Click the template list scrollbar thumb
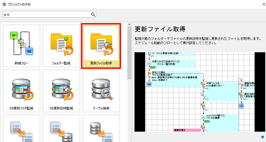This screenshot has height=142, width=266. (129, 53)
